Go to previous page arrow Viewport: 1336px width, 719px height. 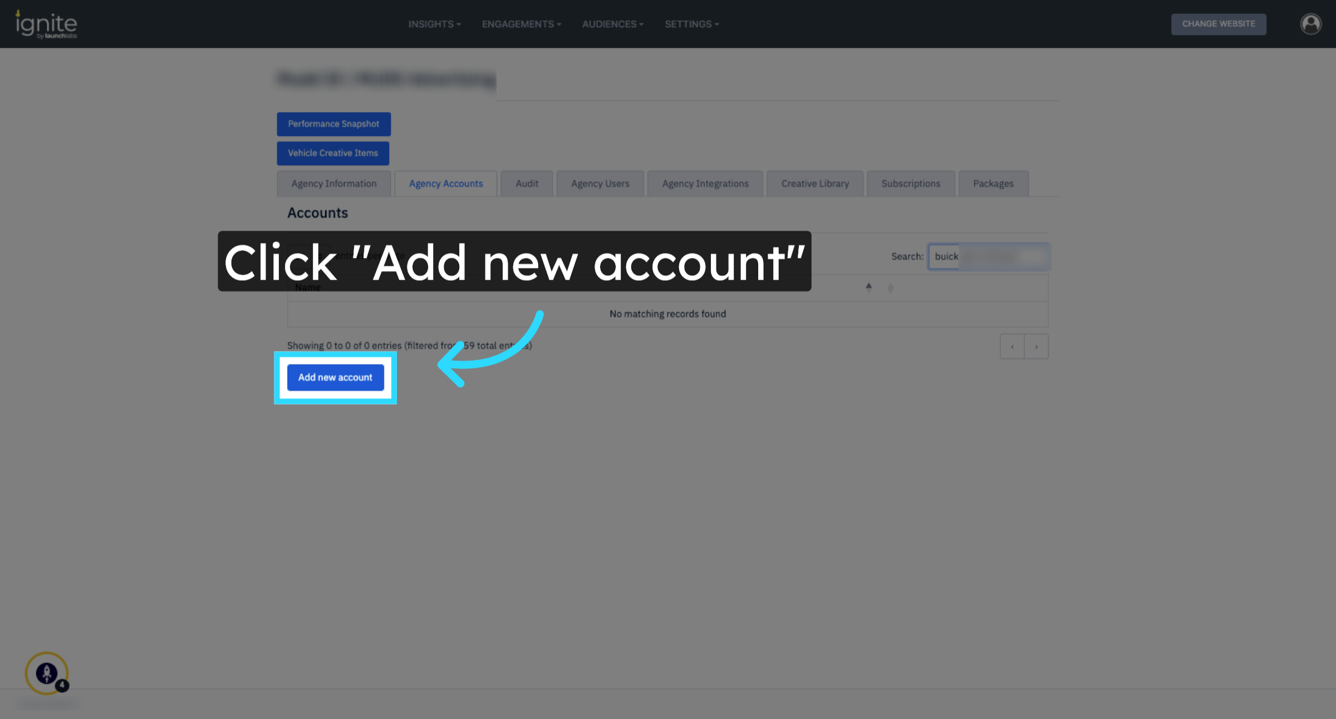click(x=1012, y=346)
